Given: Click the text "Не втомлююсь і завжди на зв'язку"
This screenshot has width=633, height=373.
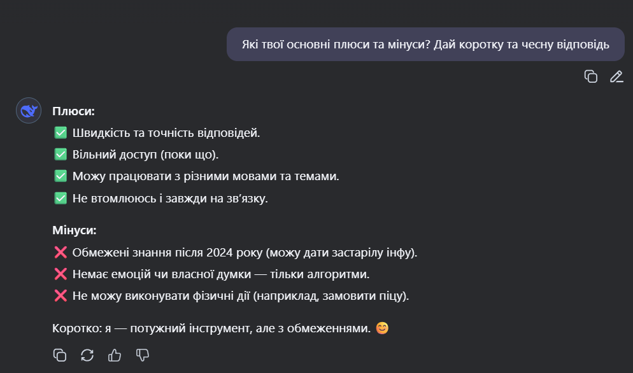Looking at the screenshot, I should coord(170,198).
